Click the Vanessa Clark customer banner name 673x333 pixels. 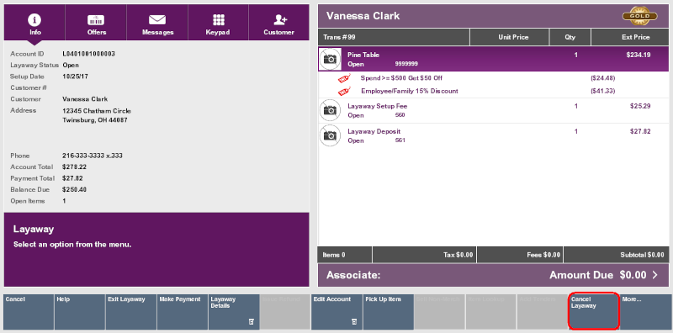[363, 16]
